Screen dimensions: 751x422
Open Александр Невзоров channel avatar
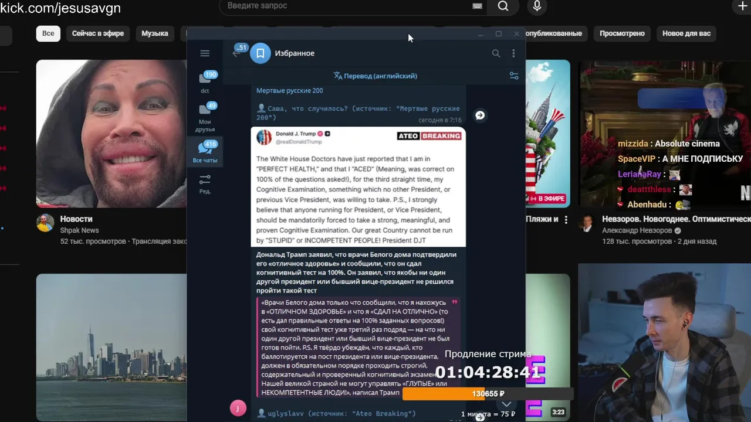coord(587,223)
